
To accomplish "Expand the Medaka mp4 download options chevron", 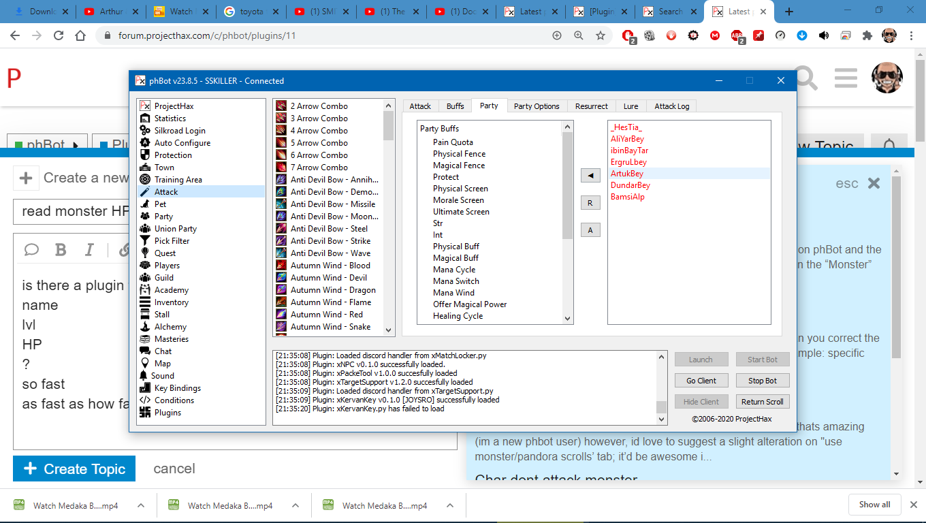I will 141,505.
